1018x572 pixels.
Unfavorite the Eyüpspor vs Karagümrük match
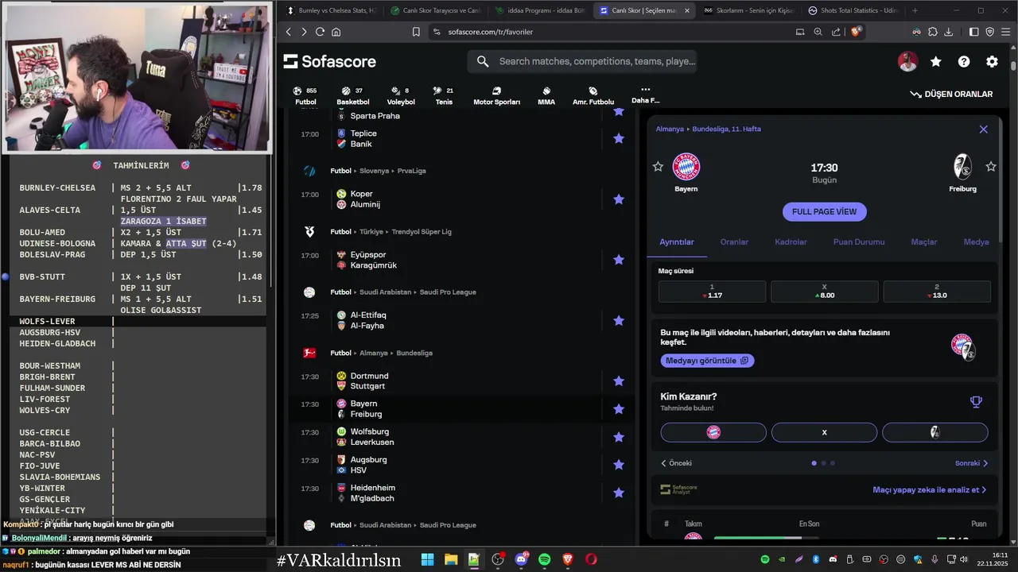click(x=619, y=260)
